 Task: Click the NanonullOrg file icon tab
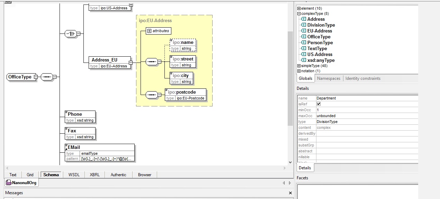pyautogui.click(x=9, y=183)
